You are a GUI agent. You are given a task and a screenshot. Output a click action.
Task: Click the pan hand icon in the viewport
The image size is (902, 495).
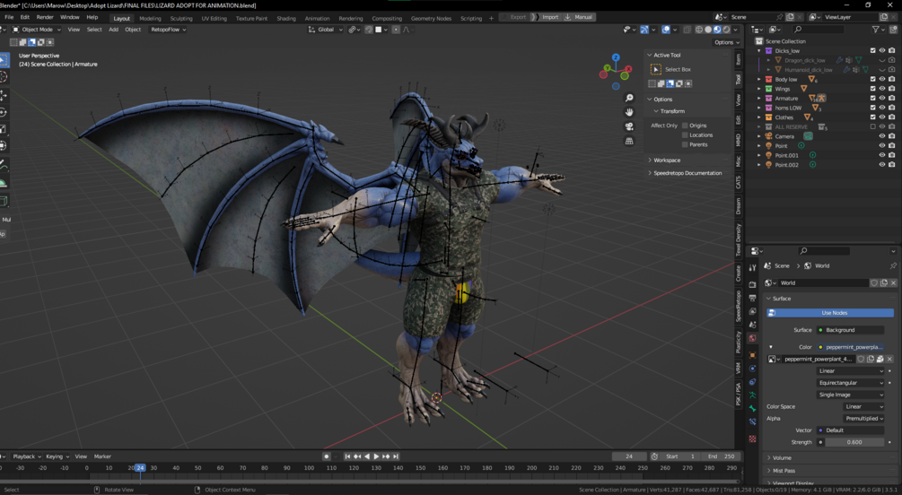(x=629, y=112)
